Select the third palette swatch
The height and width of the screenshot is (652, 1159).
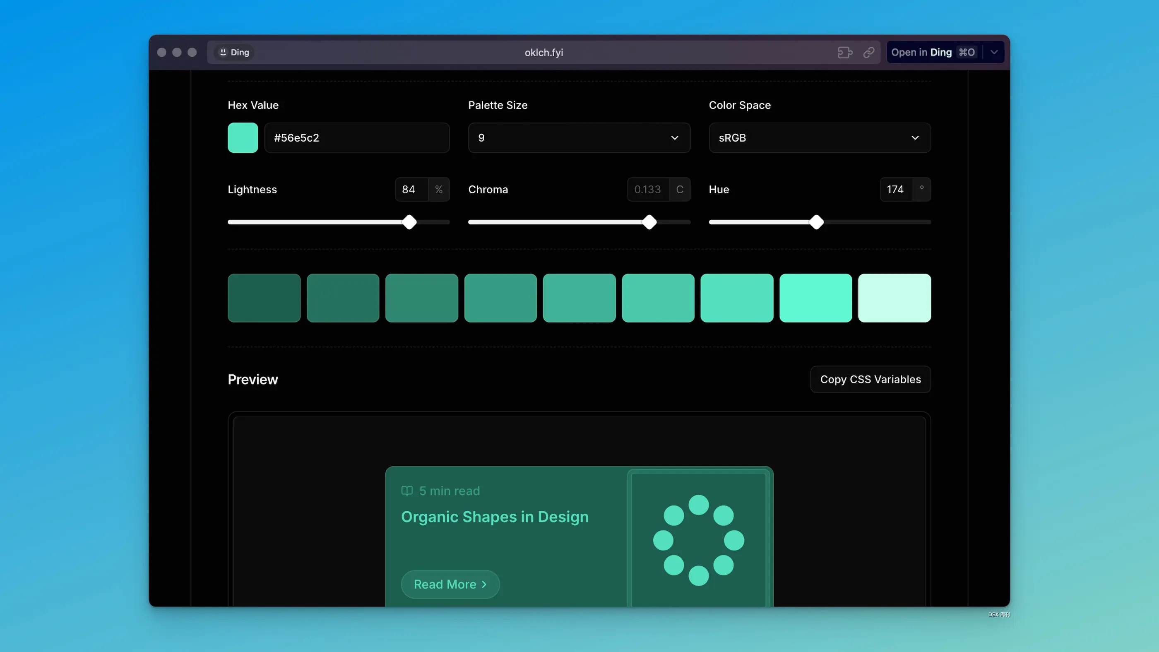pos(421,298)
